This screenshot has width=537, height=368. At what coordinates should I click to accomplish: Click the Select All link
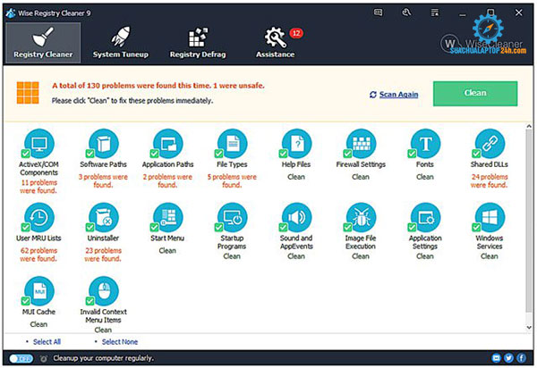click(47, 342)
